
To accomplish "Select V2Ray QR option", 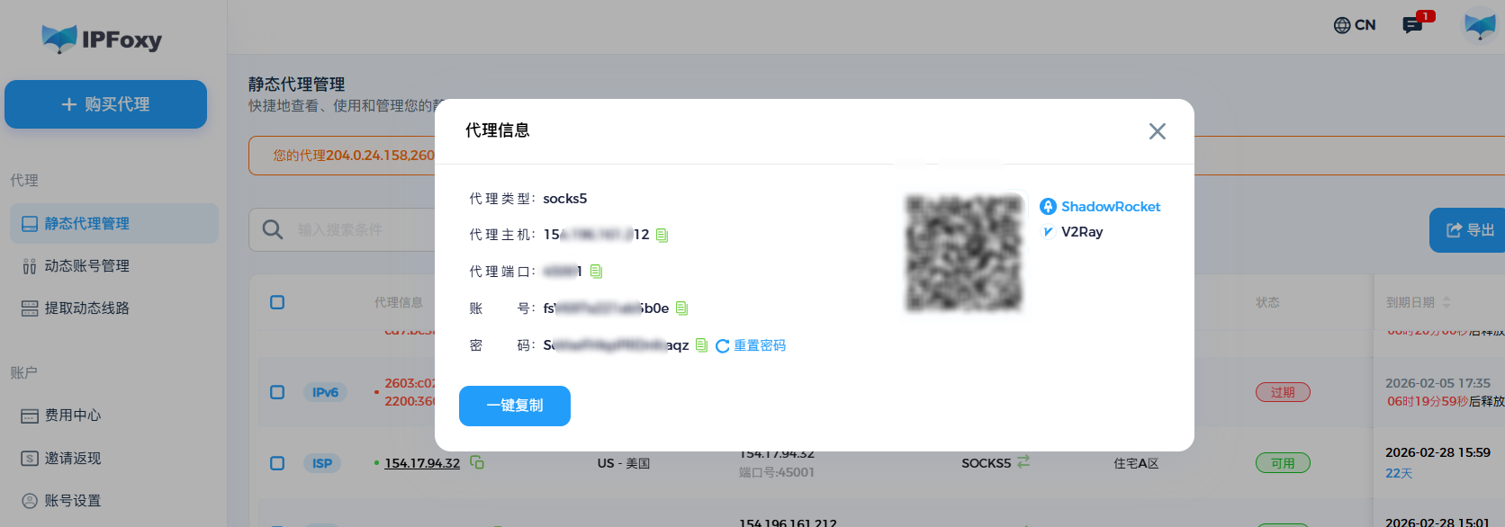I will coord(1071,232).
